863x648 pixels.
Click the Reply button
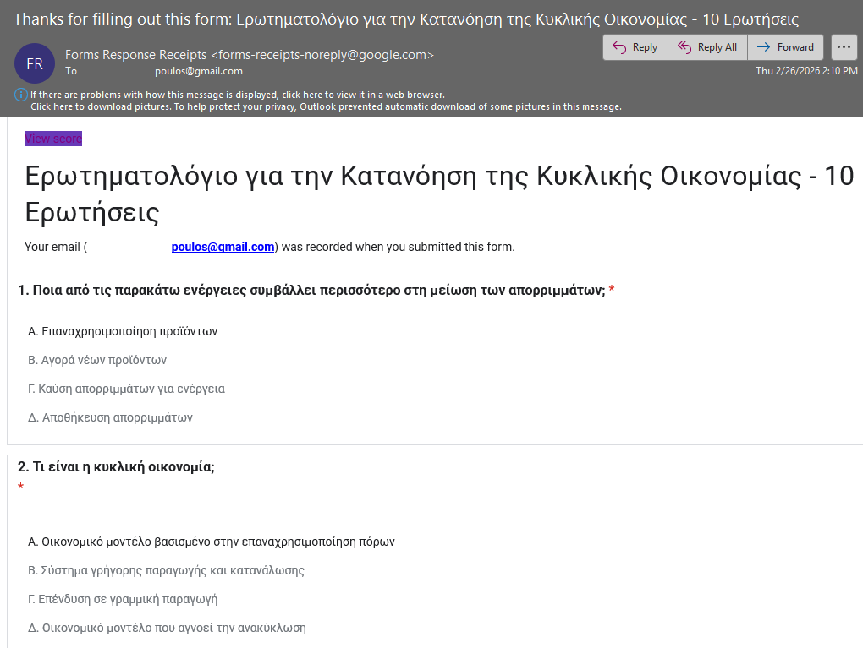click(635, 47)
